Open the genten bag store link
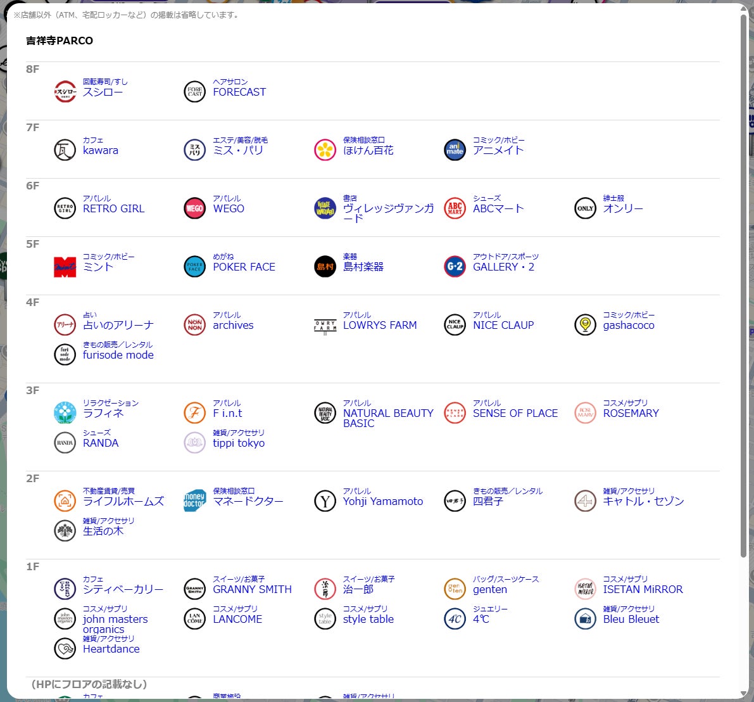This screenshot has height=702, width=754. [489, 589]
